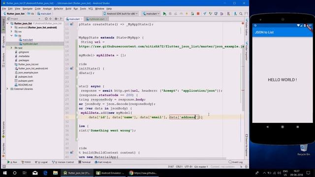Expand the ios folder node

click(11, 31)
